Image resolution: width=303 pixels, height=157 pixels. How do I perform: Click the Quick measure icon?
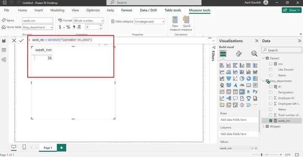(x=186, y=20)
